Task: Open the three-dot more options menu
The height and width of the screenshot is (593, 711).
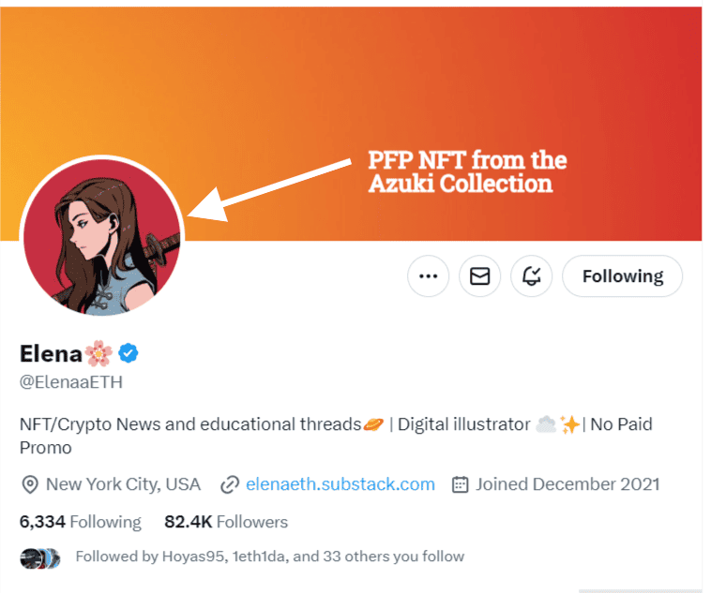Action: pyautogui.click(x=428, y=275)
